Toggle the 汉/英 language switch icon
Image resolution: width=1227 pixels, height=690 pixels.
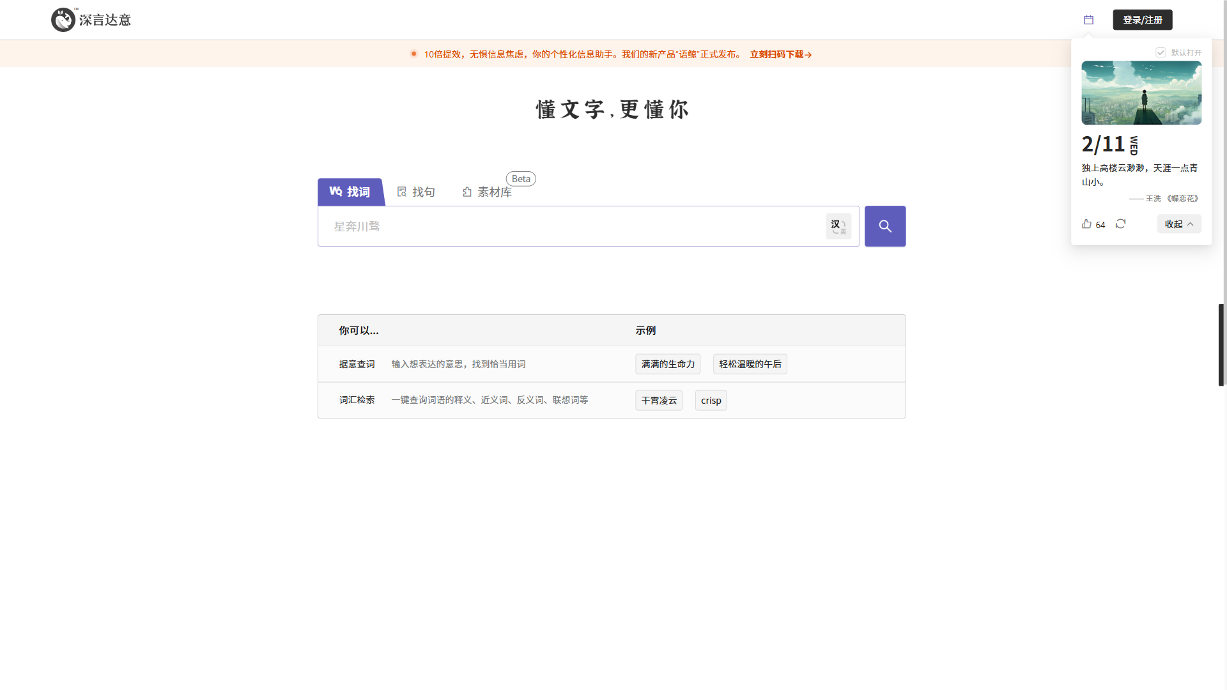(838, 226)
